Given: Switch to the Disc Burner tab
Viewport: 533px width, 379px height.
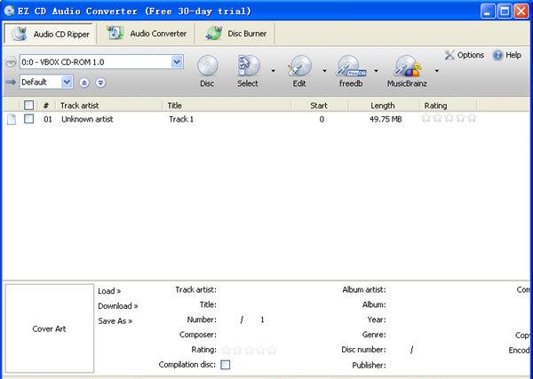Looking at the screenshot, I should tap(235, 34).
